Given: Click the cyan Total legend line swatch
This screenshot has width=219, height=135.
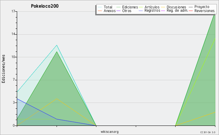Looking at the screenshot, I should point(100,7).
